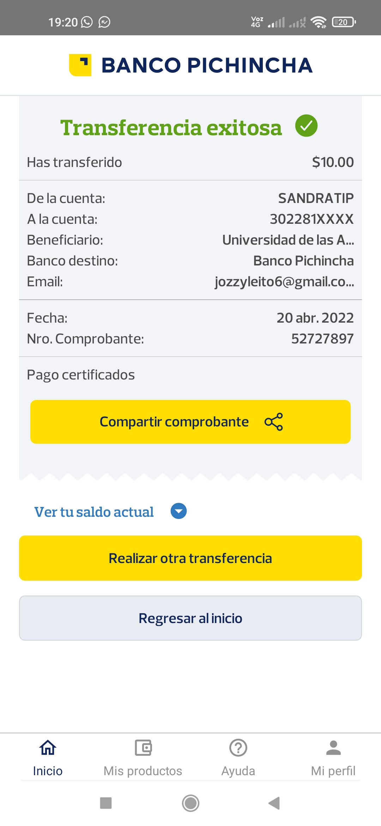The width and height of the screenshot is (381, 826).
Task: Tap the comprobante number 52727897
Action: click(x=322, y=339)
